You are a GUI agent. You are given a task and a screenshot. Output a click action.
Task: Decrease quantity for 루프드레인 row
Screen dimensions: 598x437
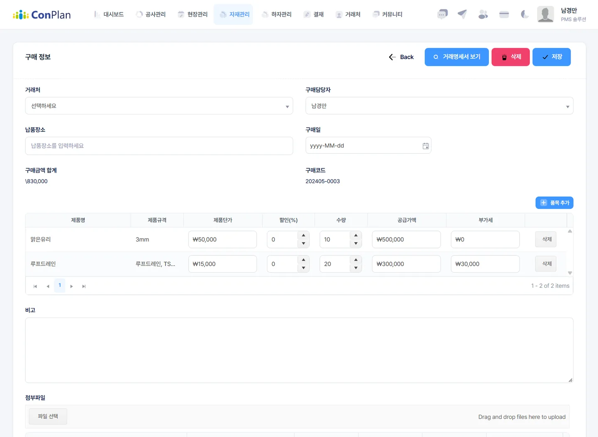coord(356,268)
